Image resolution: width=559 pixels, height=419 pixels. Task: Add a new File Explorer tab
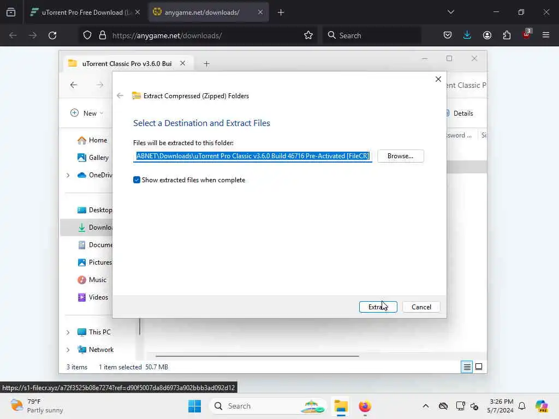[206, 64]
